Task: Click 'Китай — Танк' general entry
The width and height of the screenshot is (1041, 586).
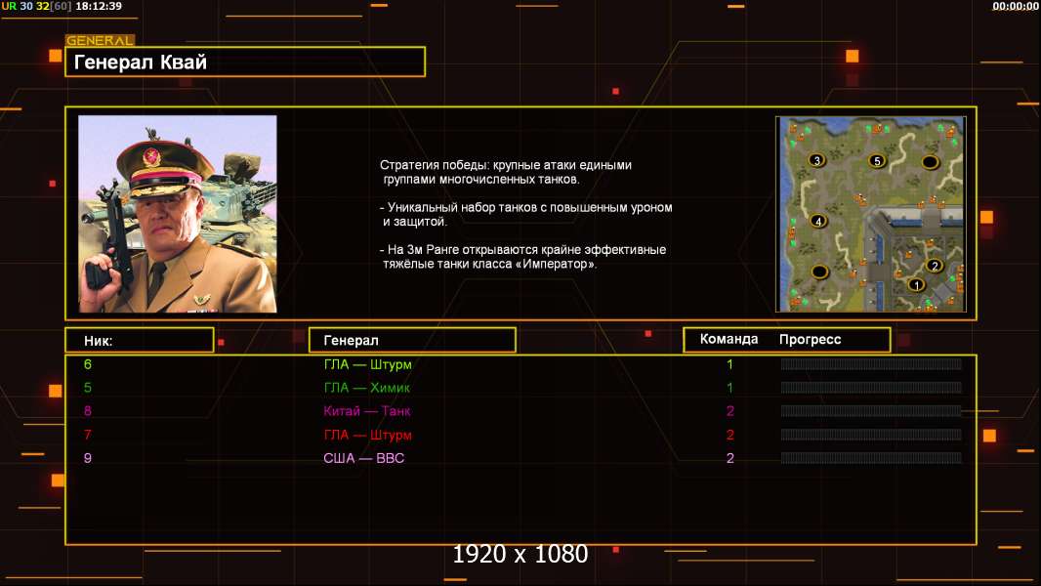Action: (366, 411)
